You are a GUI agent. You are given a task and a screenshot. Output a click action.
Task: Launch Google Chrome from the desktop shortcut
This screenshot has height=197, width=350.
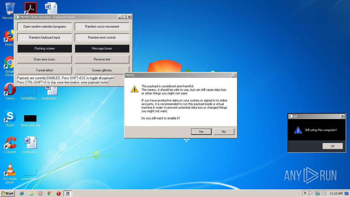coord(10,66)
